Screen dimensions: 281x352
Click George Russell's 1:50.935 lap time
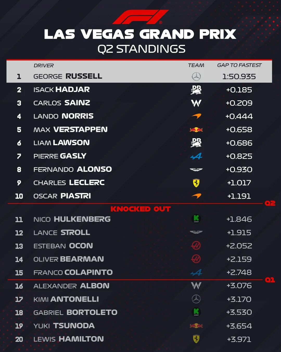pos(239,76)
